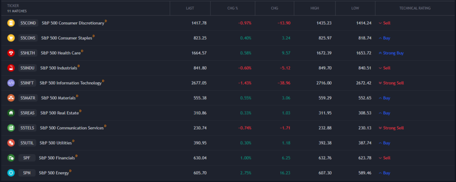Click the Energy blue sector icon
Viewport: 456px width, 182px height.
coord(11,173)
